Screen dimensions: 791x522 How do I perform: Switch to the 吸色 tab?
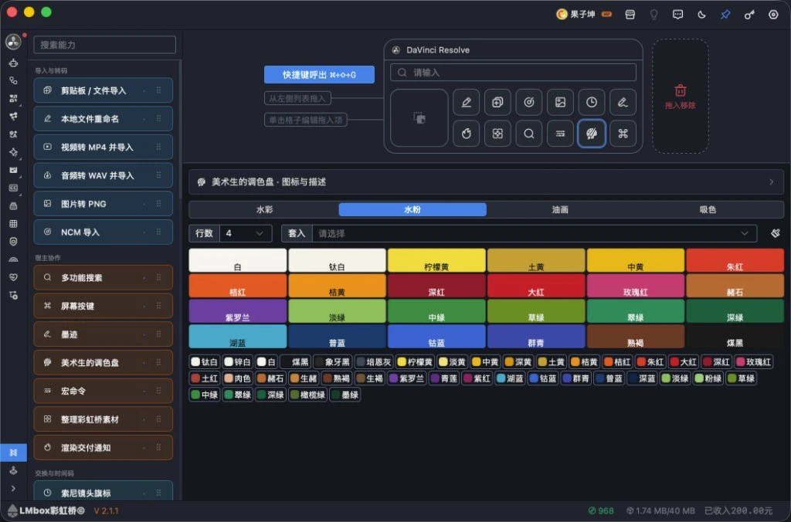click(x=708, y=209)
